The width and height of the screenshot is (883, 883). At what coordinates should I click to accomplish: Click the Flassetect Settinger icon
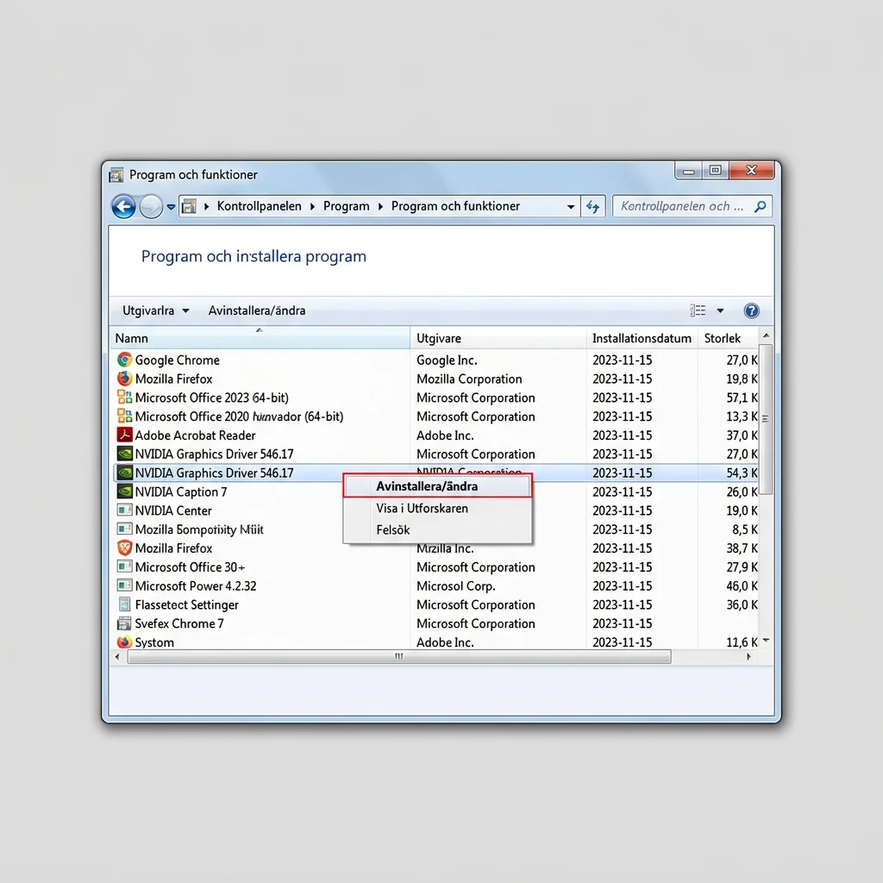click(124, 604)
